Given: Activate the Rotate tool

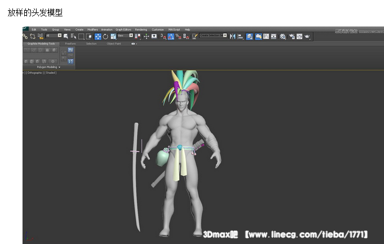Looking at the screenshot, I should coord(105,36).
